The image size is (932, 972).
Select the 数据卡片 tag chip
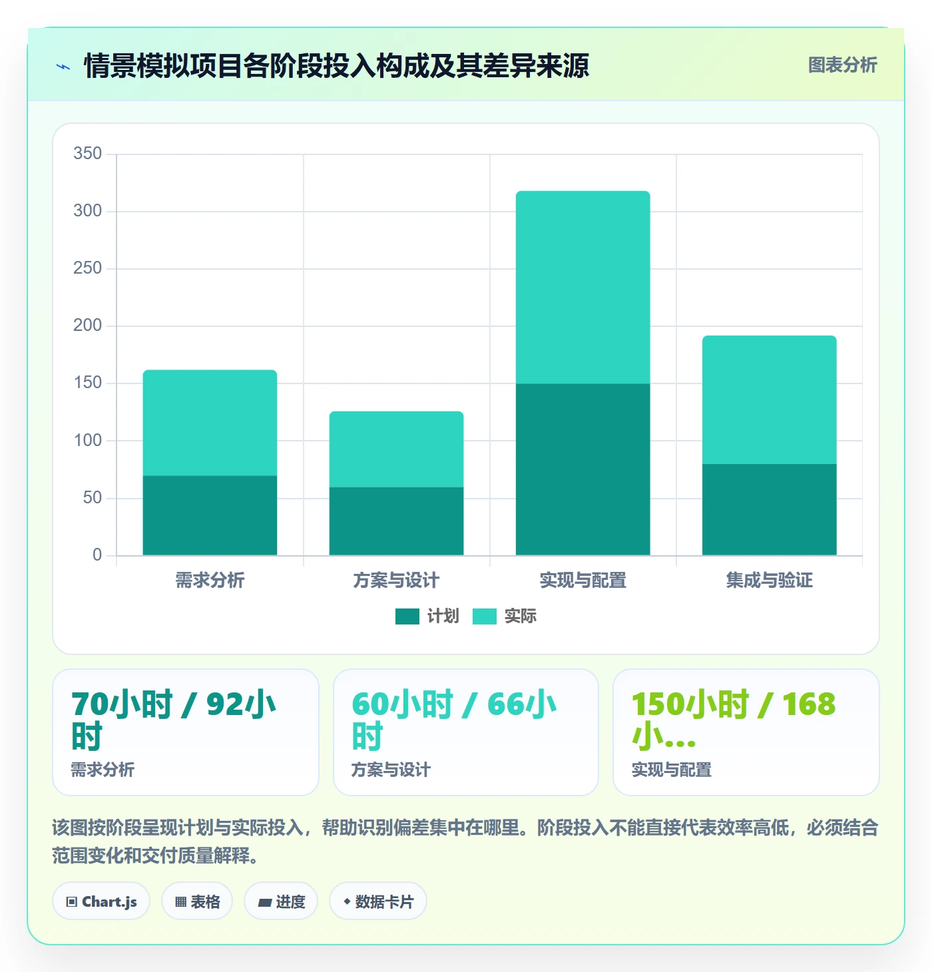pos(378,901)
